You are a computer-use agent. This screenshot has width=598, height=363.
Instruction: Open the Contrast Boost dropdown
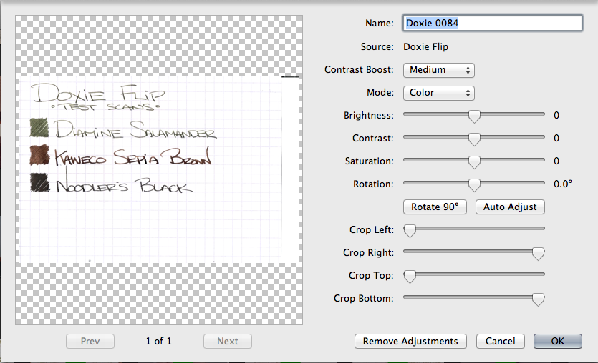(x=438, y=70)
